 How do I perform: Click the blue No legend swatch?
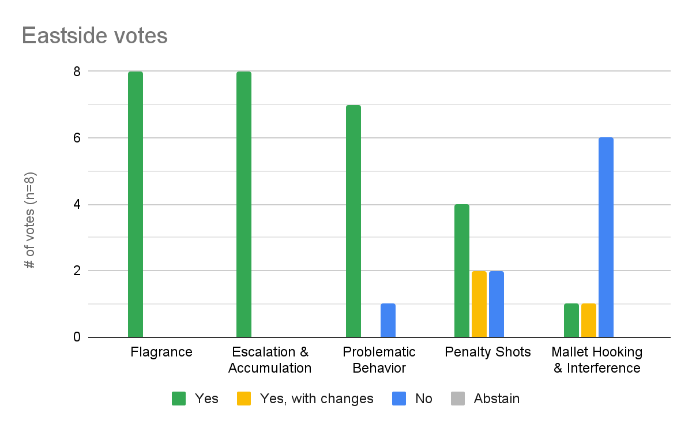(x=399, y=399)
